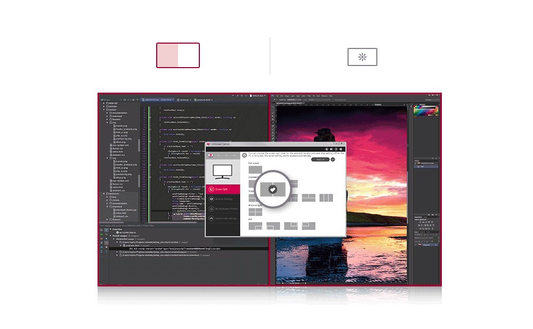Choose the Full screen layout thumbnail
Image resolution: width=533 pixels, height=329 pixels.
tap(255, 169)
